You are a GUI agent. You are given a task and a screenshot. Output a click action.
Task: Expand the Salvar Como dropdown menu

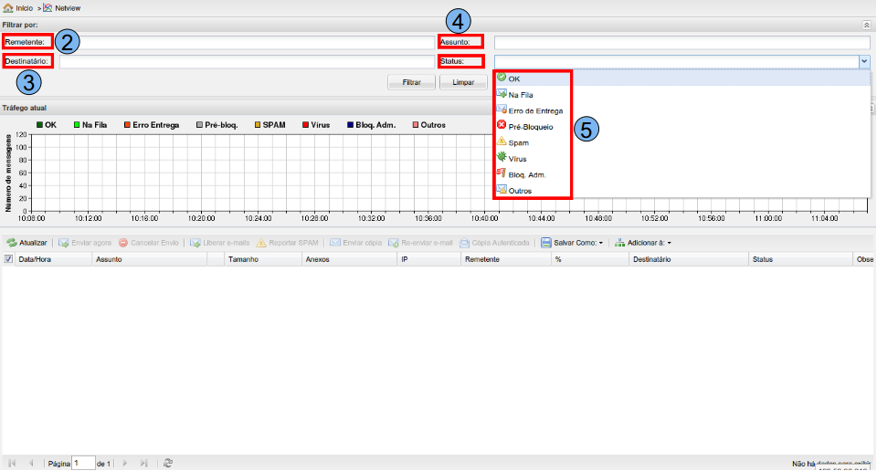tap(600, 244)
